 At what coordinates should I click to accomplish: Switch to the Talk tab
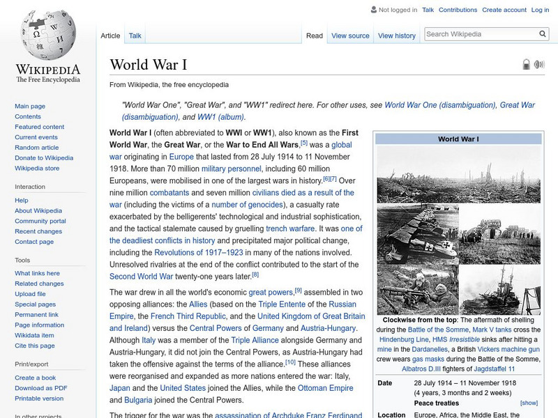(x=135, y=36)
